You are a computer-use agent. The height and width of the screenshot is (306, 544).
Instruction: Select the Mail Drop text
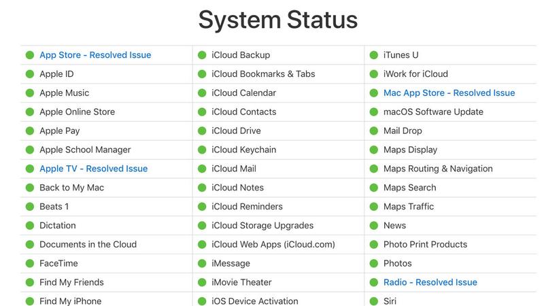403,131
